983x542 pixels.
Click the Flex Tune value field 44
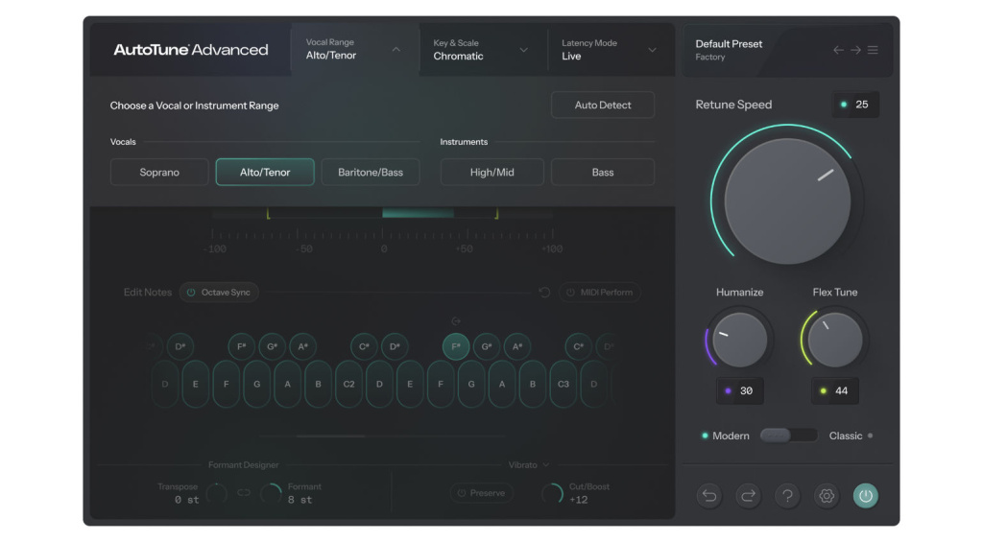[x=835, y=391]
